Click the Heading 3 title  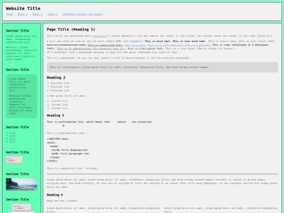(x=55, y=115)
